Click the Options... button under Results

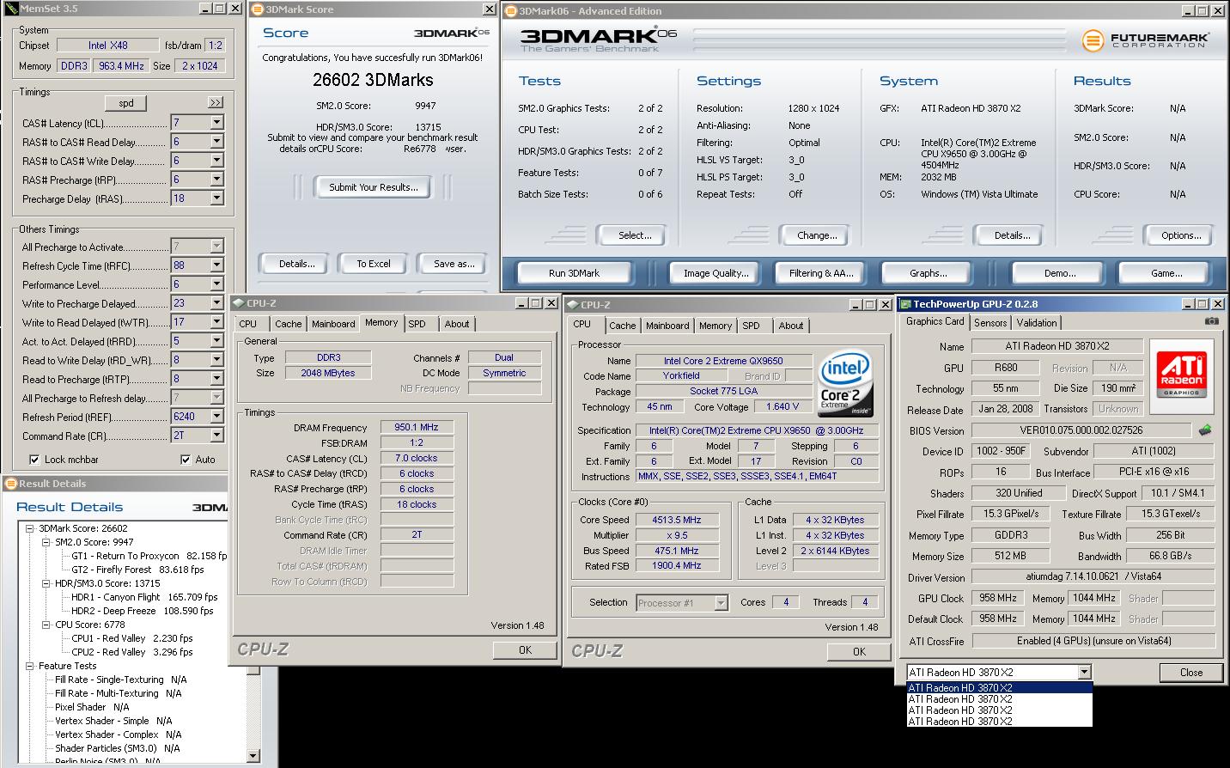(1181, 235)
